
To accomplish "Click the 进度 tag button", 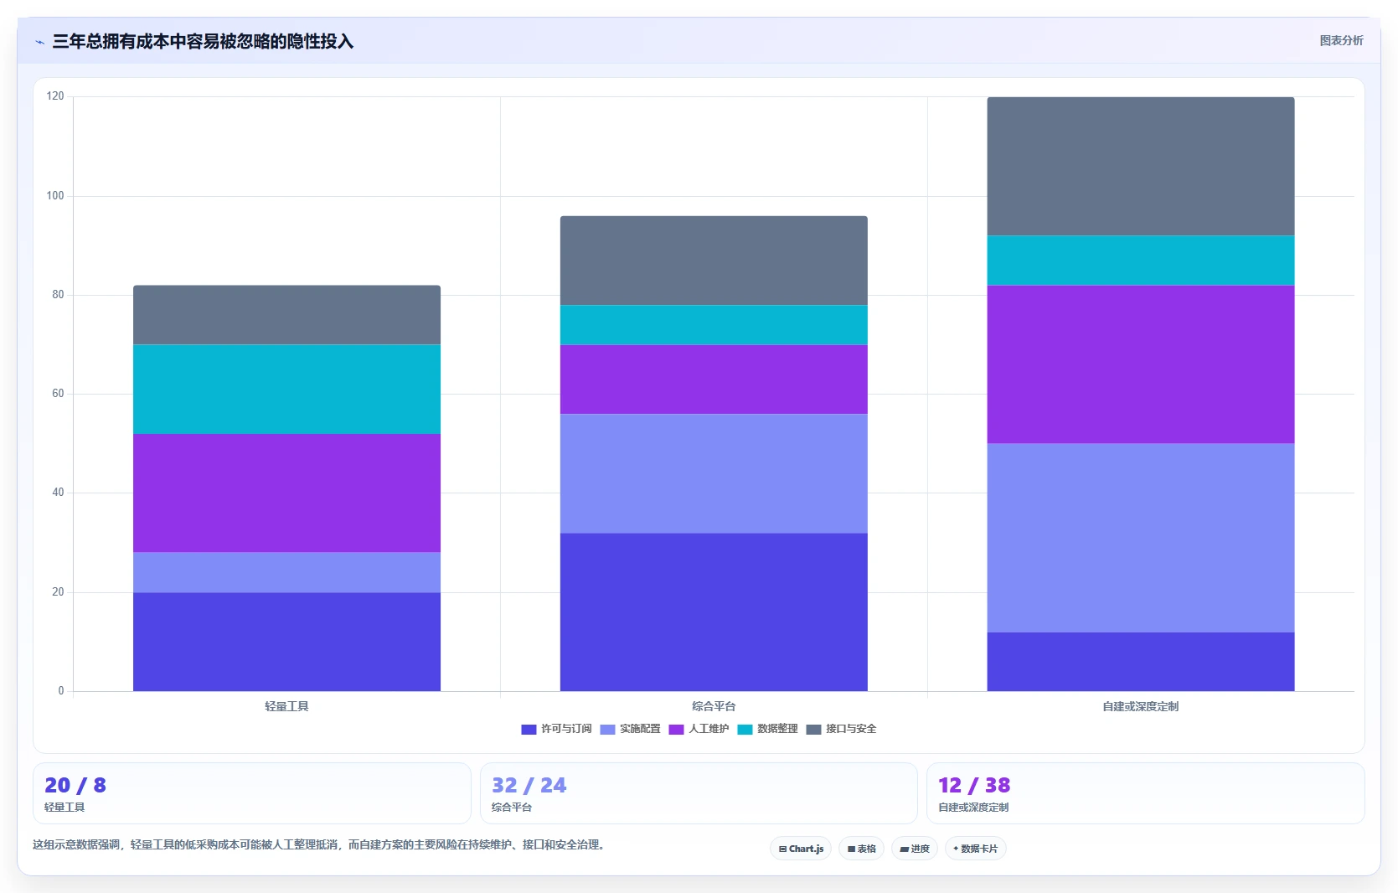I will tap(915, 849).
